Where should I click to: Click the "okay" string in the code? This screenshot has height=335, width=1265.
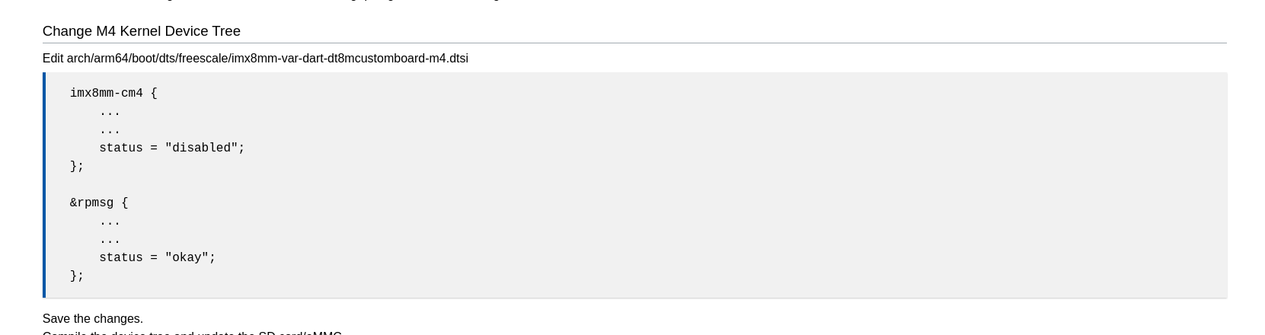point(187,258)
